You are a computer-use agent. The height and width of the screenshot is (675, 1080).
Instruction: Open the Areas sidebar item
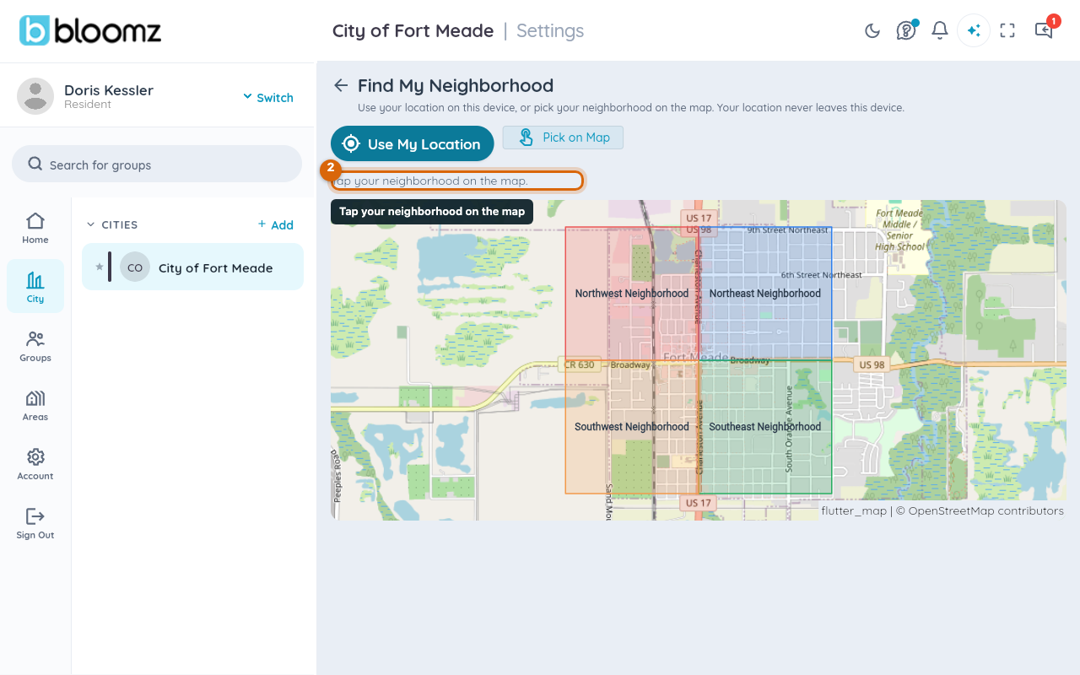(35, 405)
